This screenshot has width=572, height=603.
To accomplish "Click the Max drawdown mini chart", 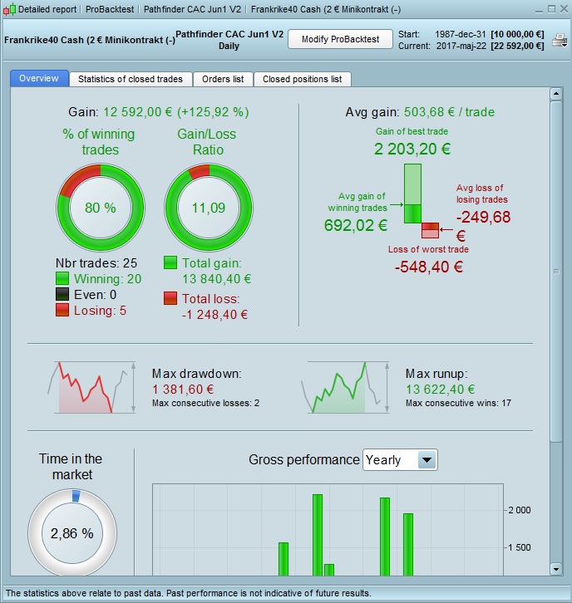I will pyautogui.click(x=92, y=387).
